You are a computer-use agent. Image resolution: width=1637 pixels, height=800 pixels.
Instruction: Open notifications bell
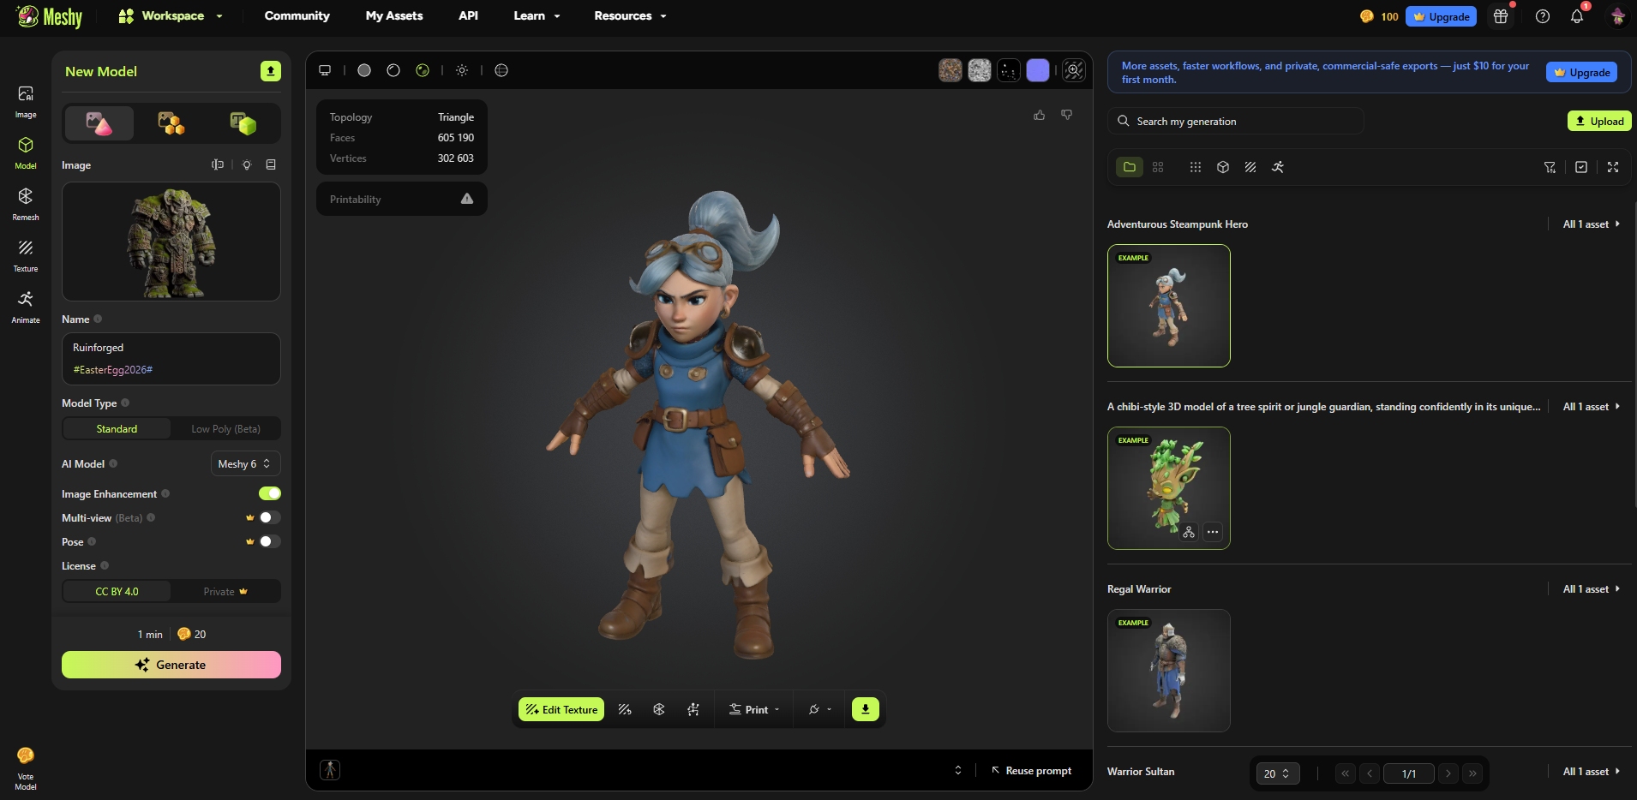click(x=1576, y=16)
